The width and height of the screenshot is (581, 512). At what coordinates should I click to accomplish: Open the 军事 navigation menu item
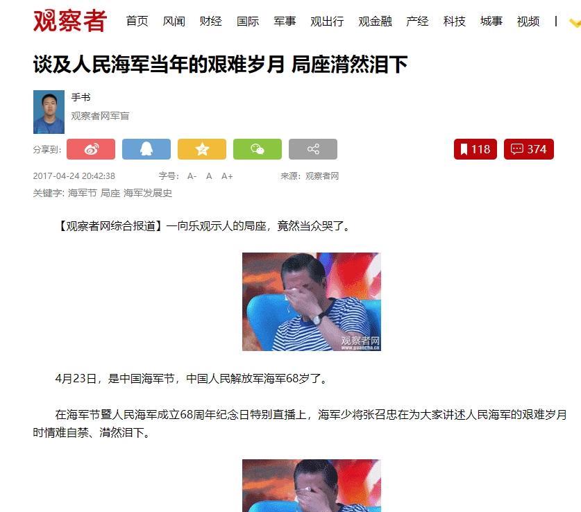click(285, 22)
